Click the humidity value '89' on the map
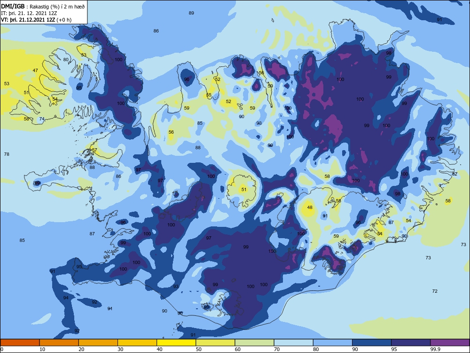Screen dimensions: 470x353 191,13
